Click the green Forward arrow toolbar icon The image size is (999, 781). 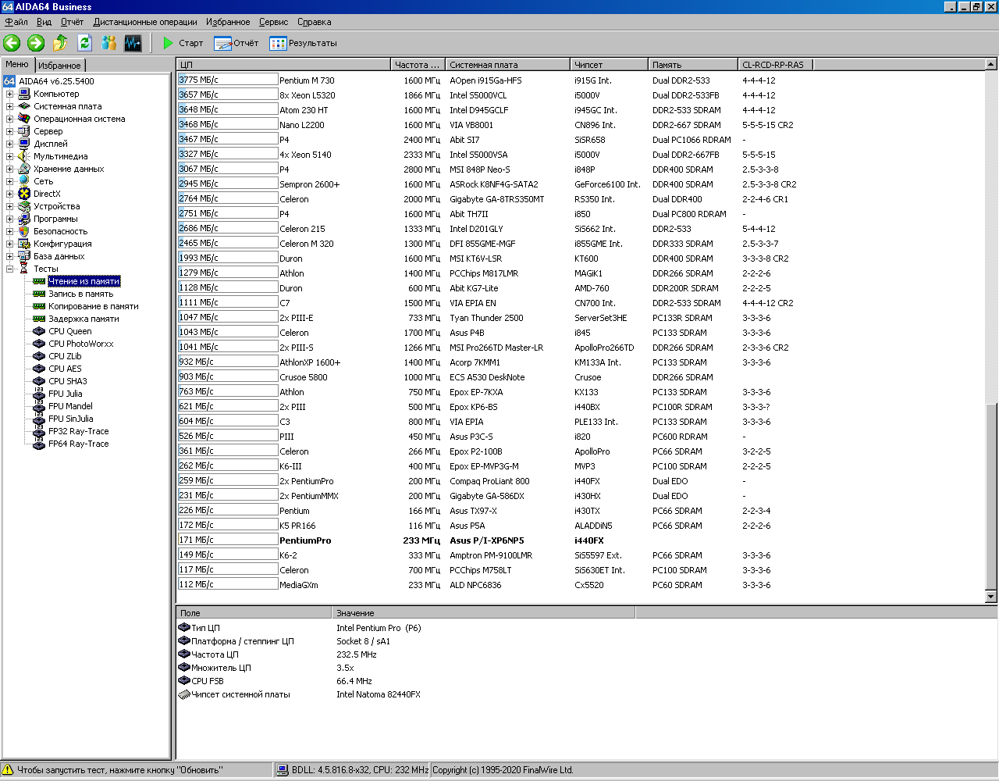[x=36, y=43]
